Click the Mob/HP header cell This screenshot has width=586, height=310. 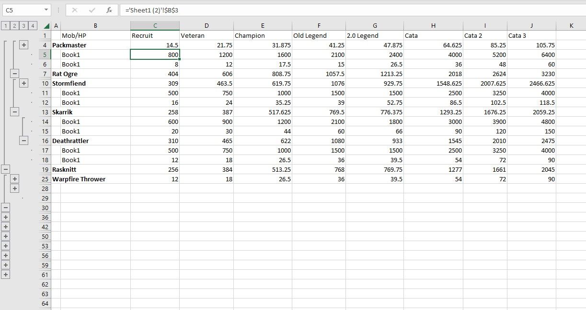[95, 35]
